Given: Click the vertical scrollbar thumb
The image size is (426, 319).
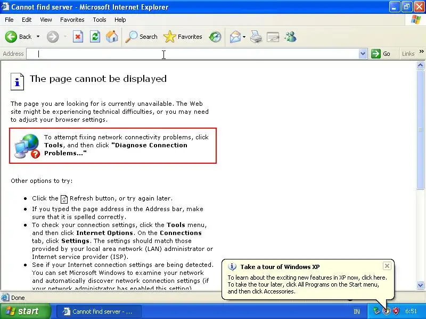Looking at the screenshot, I should tap(420, 130).
